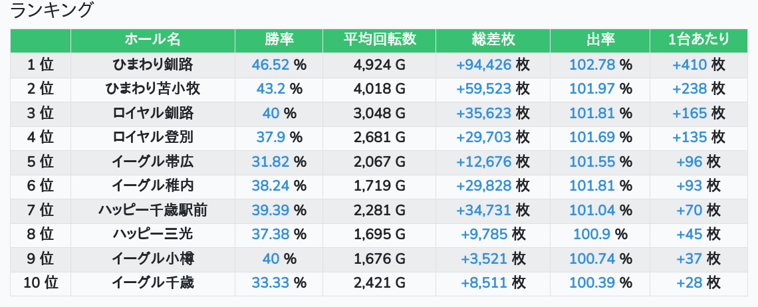Click the 10 位 rank cell
The height and width of the screenshot is (307, 758).
coord(41,284)
